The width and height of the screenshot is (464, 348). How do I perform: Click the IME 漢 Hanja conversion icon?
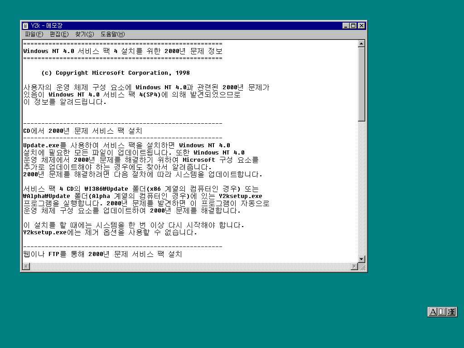[451, 312]
